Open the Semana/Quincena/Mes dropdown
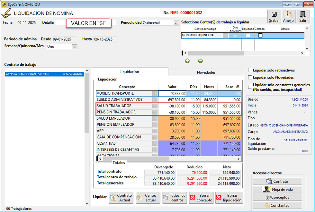The width and height of the screenshot is (315, 212). click(75, 47)
